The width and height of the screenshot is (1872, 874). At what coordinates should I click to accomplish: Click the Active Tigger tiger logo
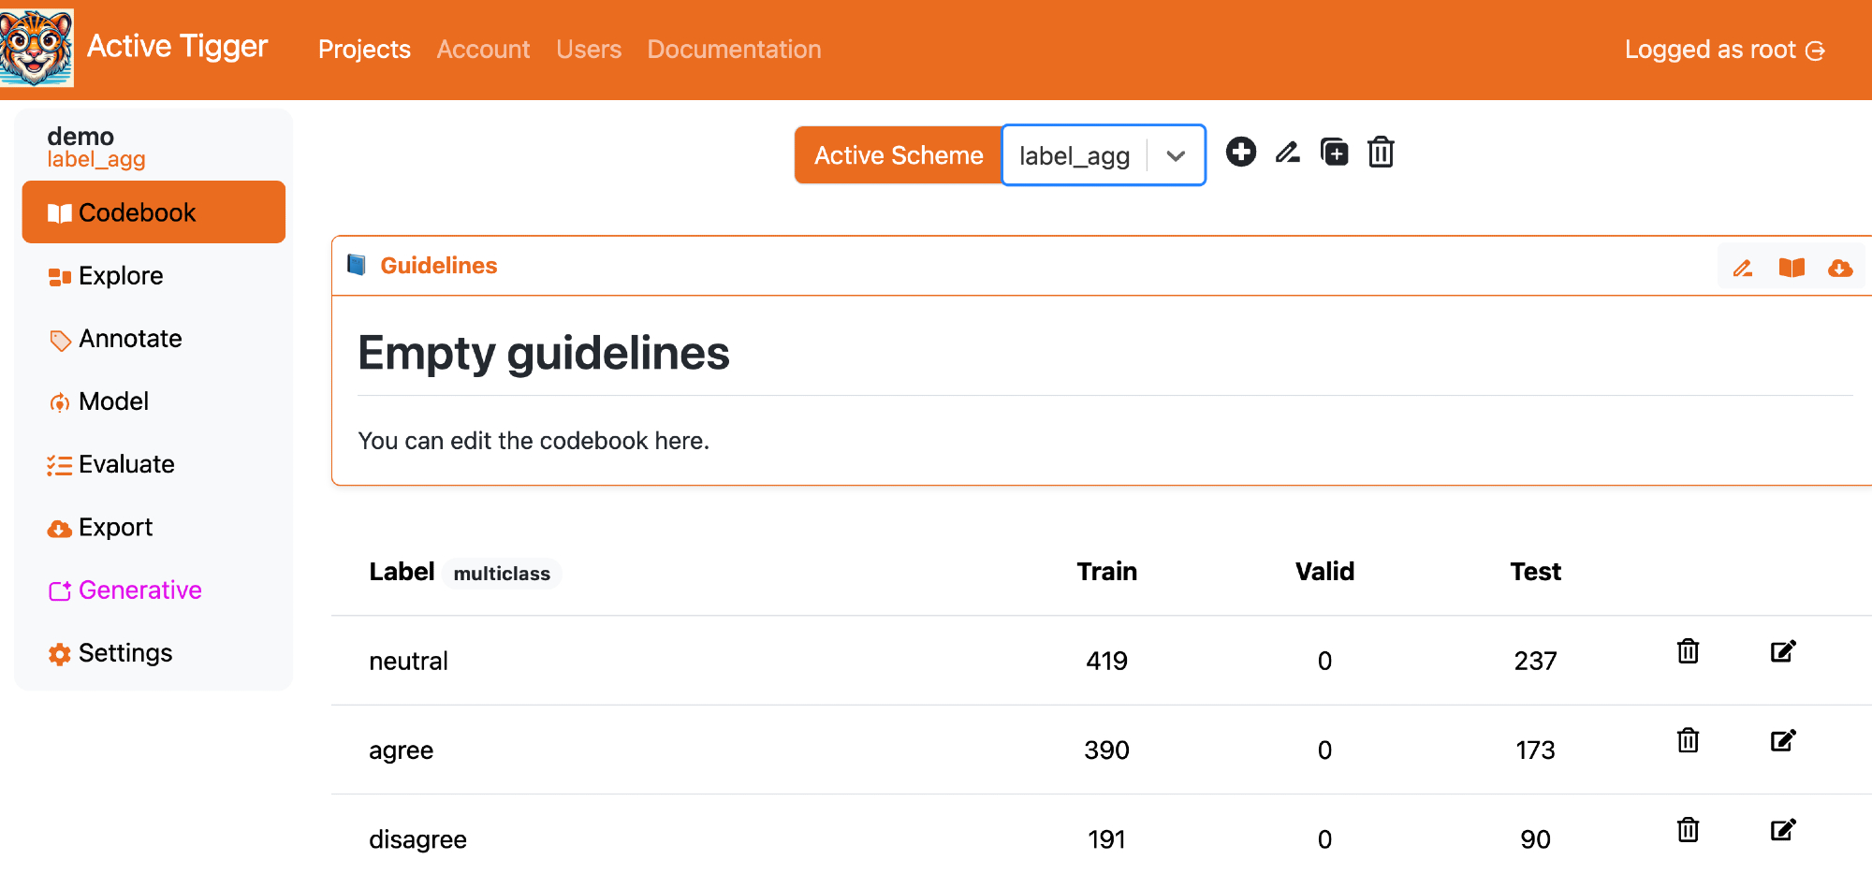coord(37,47)
